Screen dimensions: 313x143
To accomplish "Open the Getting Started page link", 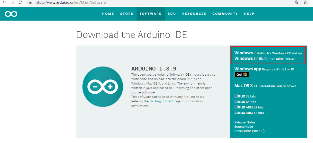I will point(161,101).
